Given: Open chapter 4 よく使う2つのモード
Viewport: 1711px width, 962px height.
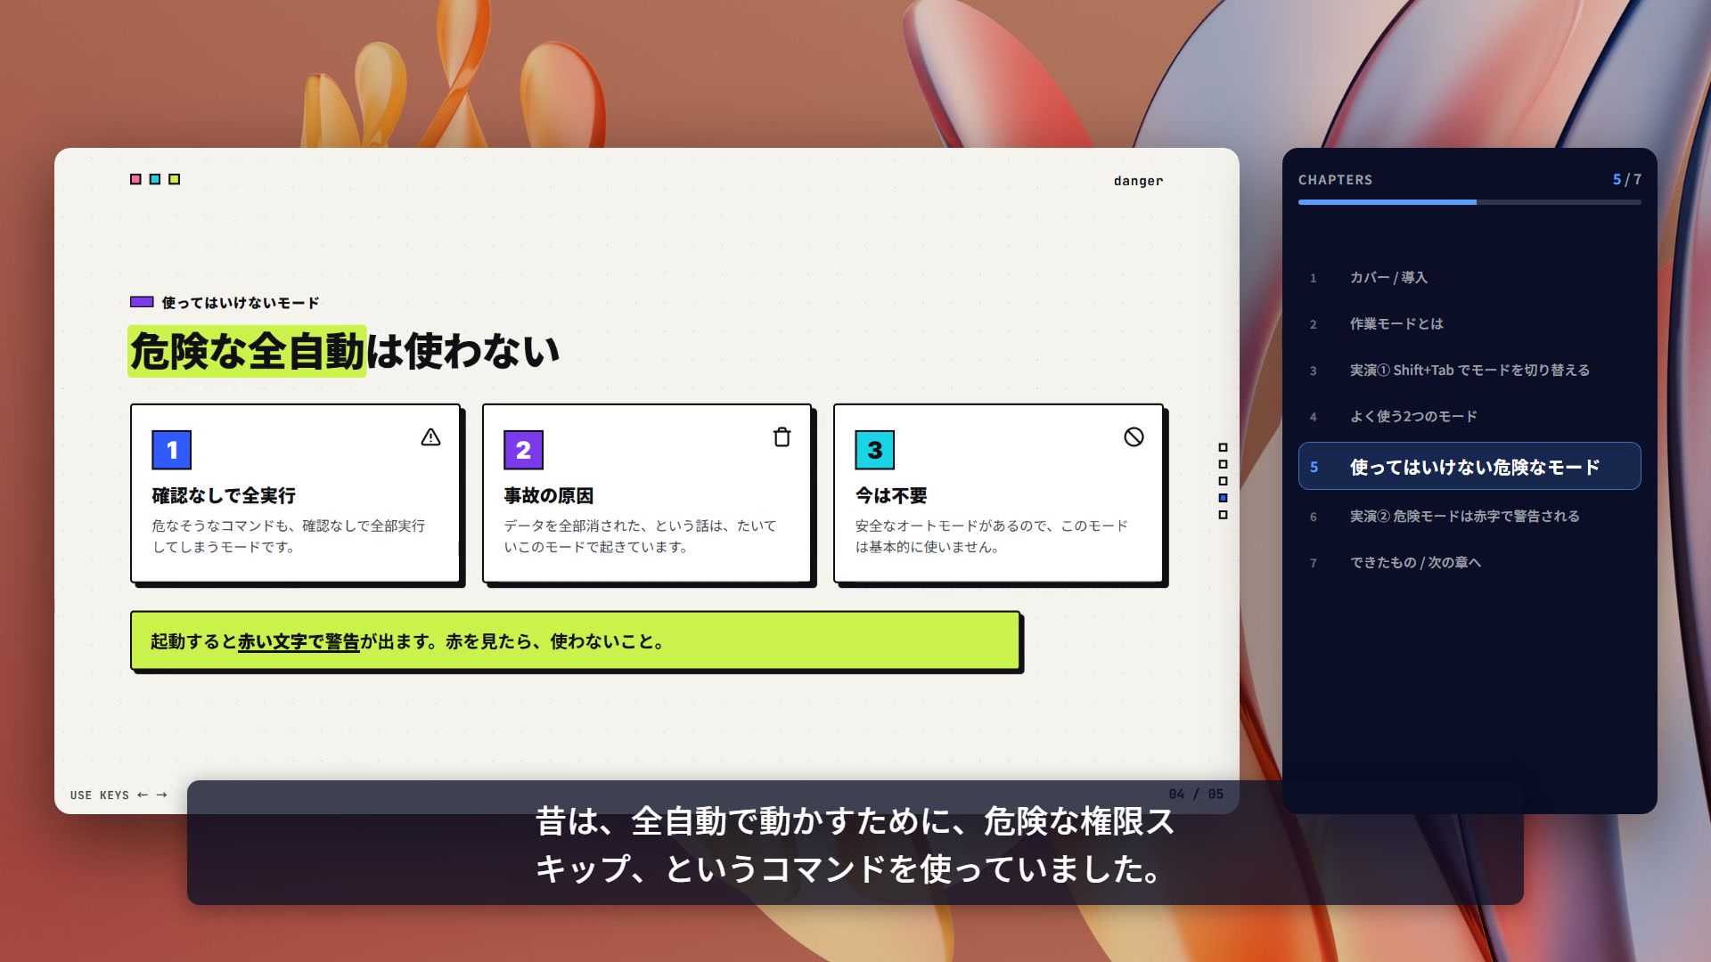Looking at the screenshot, I should point(1469,417).
